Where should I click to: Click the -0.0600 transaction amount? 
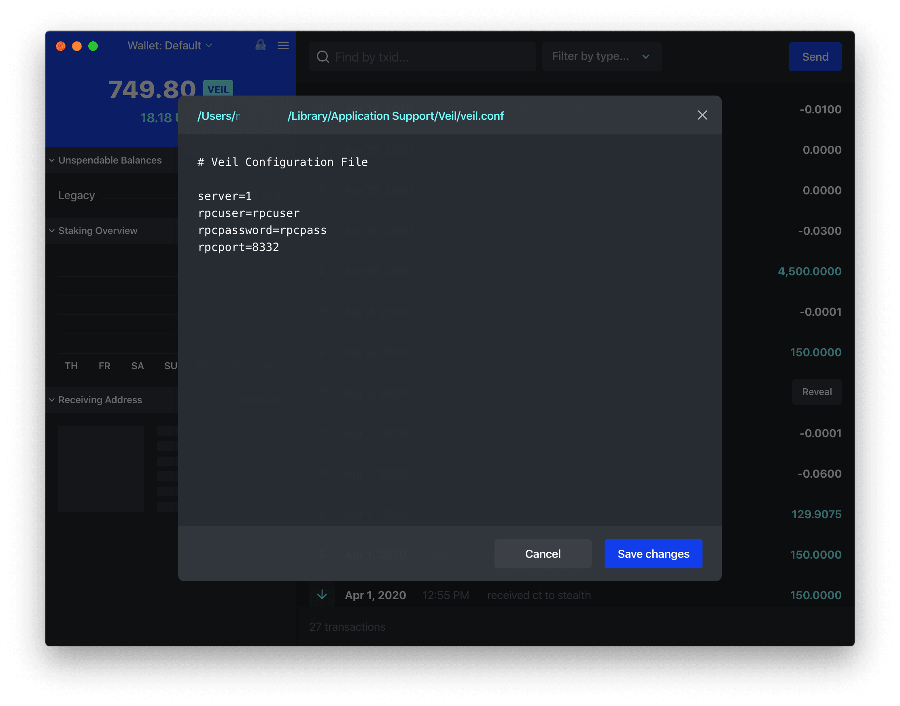[x=819, y=473]
